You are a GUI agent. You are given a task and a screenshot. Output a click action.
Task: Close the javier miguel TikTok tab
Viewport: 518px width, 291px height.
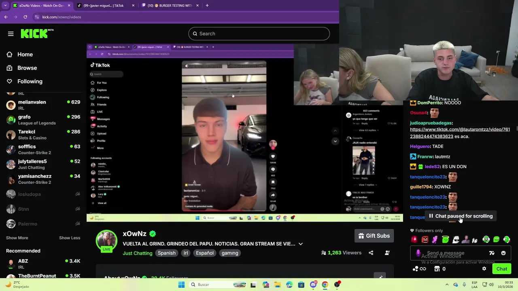click(134, 6)
